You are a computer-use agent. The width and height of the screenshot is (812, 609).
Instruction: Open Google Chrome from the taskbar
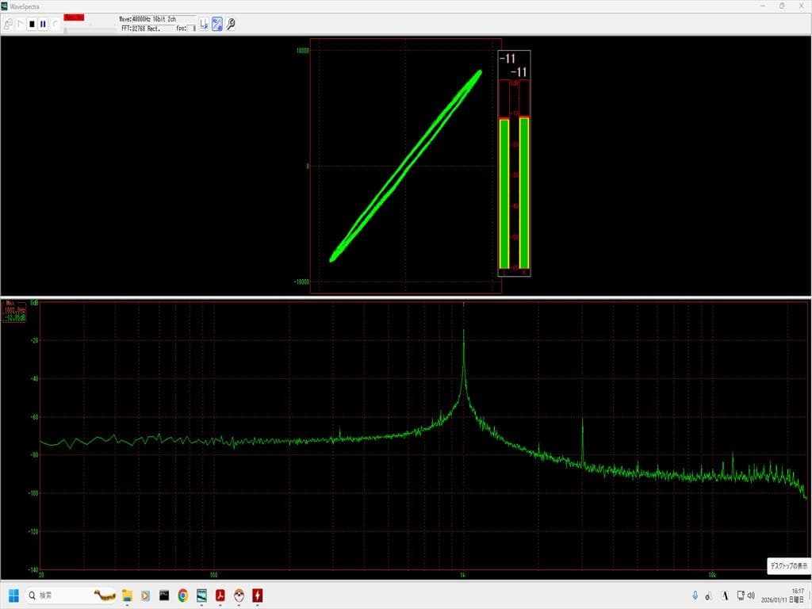[183, 595]
